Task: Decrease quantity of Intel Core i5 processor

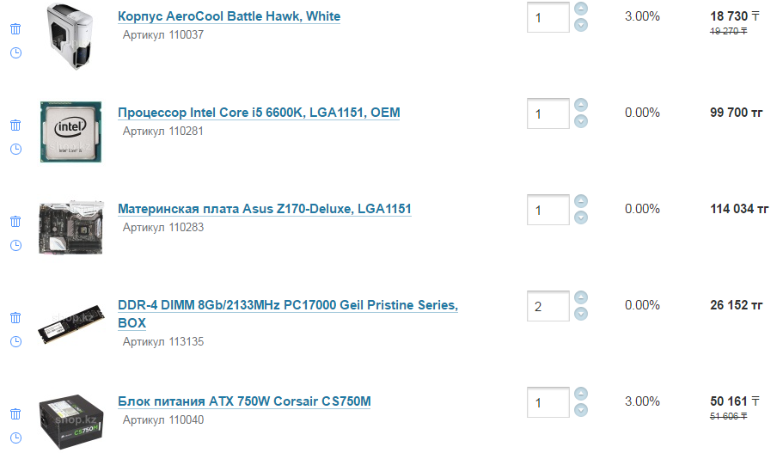Action: [581, 121]
